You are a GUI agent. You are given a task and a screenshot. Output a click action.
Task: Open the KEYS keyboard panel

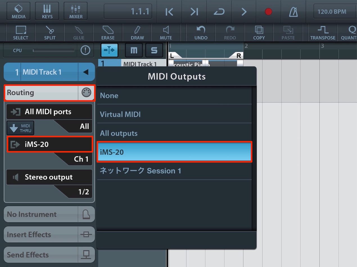pyautogui.click(x=47, y=11)
